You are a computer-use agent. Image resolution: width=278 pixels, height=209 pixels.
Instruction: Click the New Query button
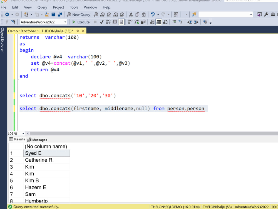click(79, 14)
